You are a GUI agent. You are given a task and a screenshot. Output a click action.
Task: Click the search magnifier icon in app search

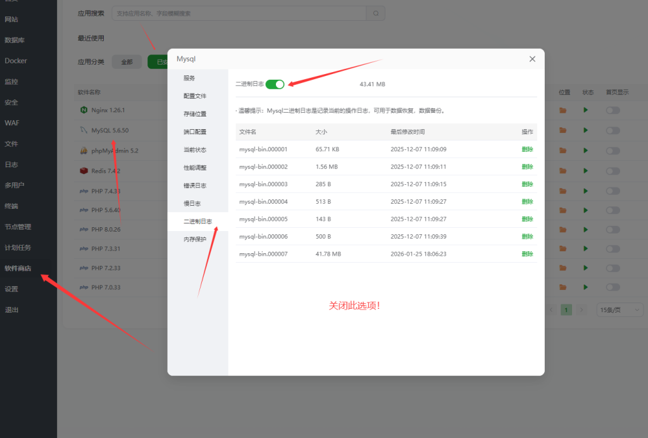[x=375, y=13]
